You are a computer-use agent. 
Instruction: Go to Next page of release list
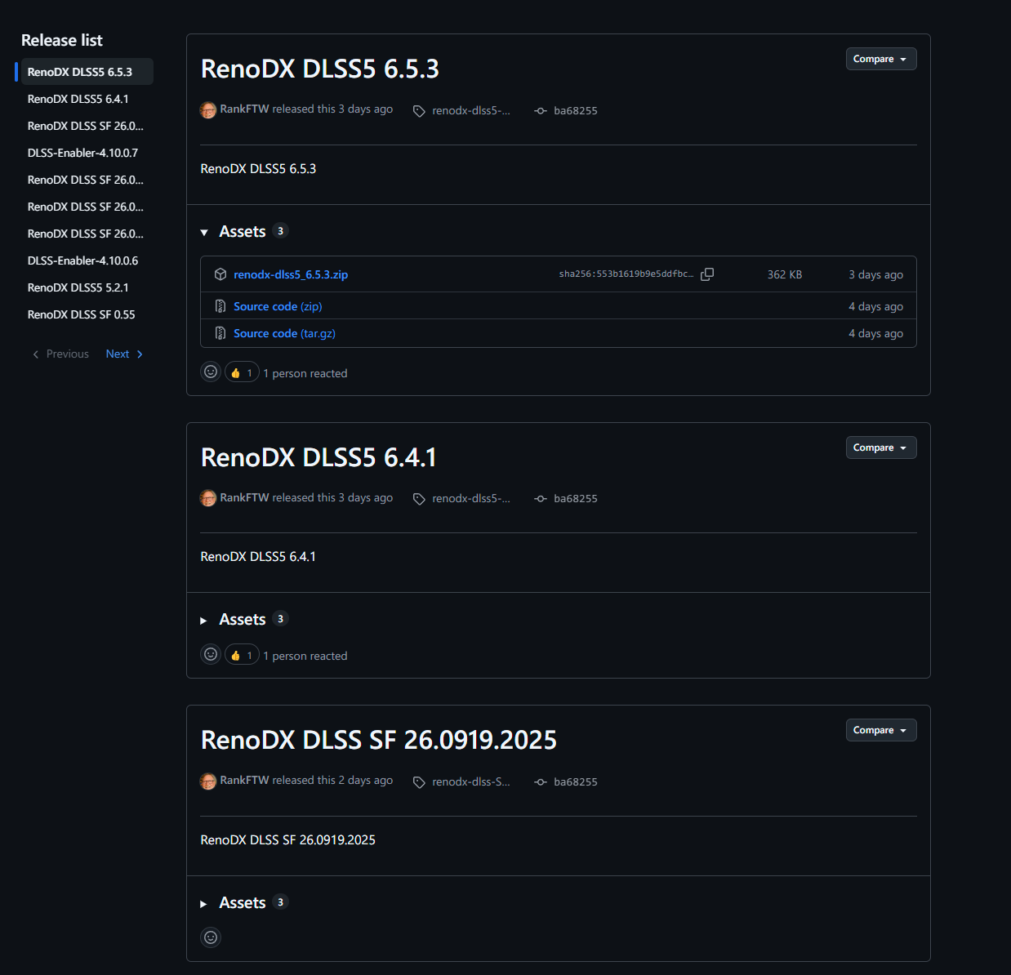coord(124,354)
